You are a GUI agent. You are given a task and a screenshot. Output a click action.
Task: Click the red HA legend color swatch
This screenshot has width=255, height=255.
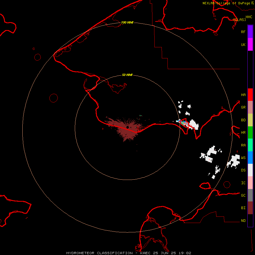point(250,95)
